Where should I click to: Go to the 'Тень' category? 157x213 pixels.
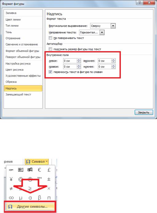click(23, 32)
